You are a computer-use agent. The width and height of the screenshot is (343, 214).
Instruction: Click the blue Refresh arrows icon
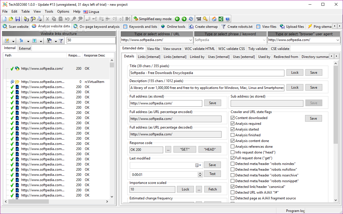pyautogui.click(x=191, y=19)
